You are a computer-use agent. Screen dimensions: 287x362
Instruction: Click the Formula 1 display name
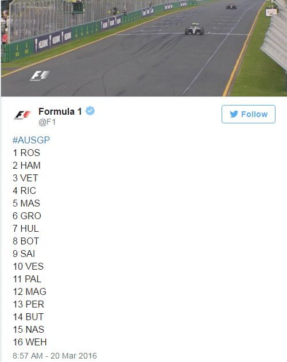pyautogui.click(x=60, y=111)
